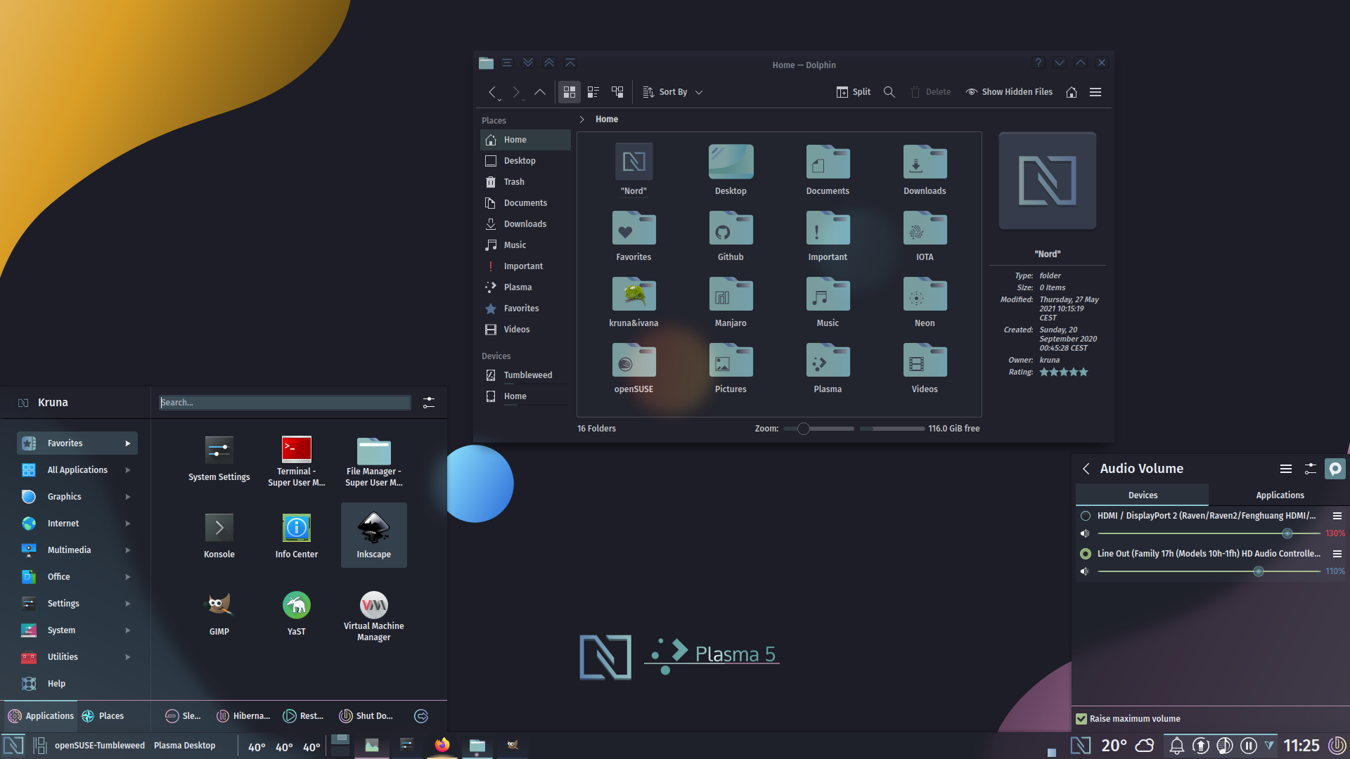Go back in Dolphin navigation

(493, 92)
